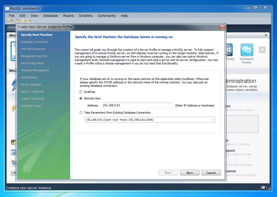
Task: Click the Windows Management step
Action: coord(35,70)
